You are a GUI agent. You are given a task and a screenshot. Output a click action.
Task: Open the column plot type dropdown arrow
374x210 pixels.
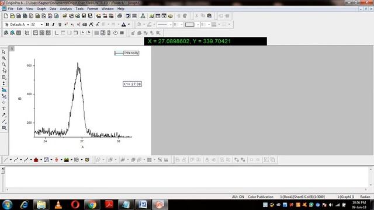coord(41,160)
